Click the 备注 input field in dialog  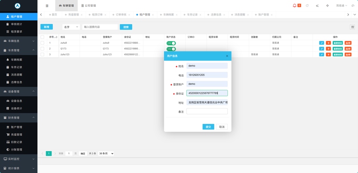207,111
